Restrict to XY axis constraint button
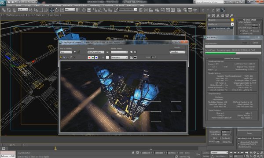The width and height of the screenshot is (264, 158). coord(218,10)
